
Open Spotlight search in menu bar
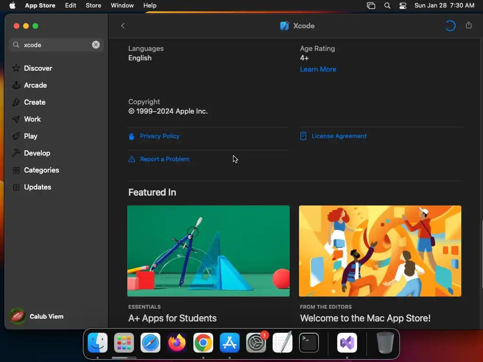(x=387, y=6)
